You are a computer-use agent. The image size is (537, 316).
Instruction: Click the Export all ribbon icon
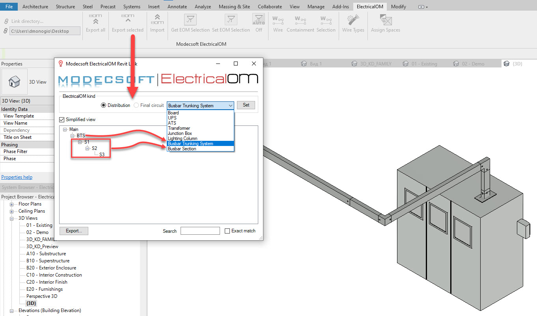[95, 20]
